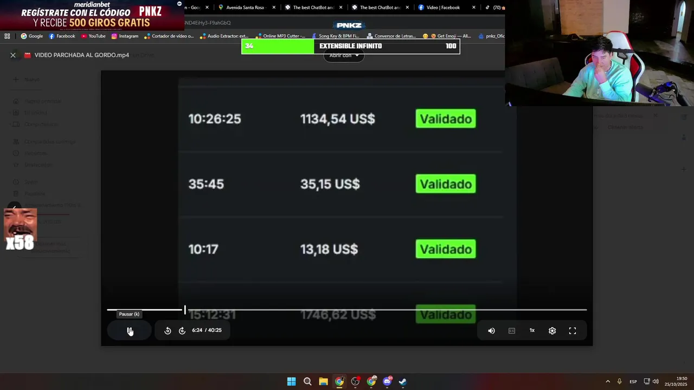Image resolution: width=694 pixels, height=390 pixels.
Task: Open the Instagram bookmark
Action: coord(125,36)
